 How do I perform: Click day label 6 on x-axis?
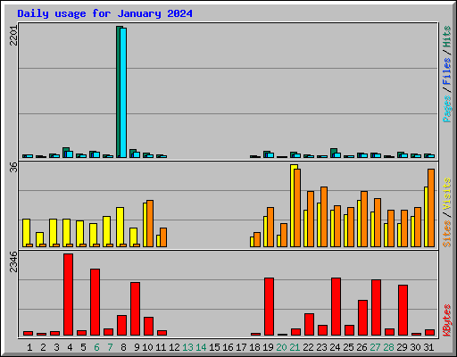pos(96,347)
